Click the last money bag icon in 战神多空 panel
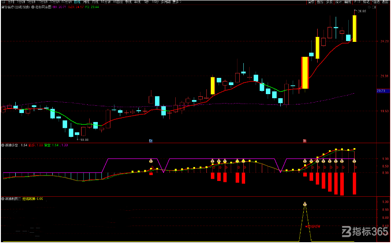 (x=354, y=161)
